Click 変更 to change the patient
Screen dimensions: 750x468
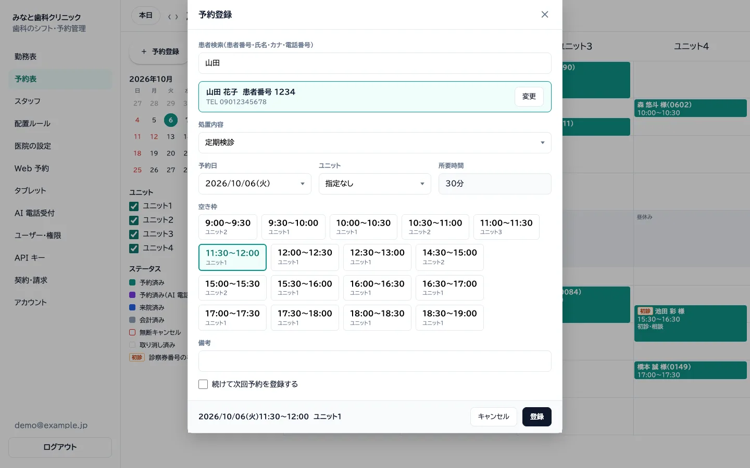point(529,97)
